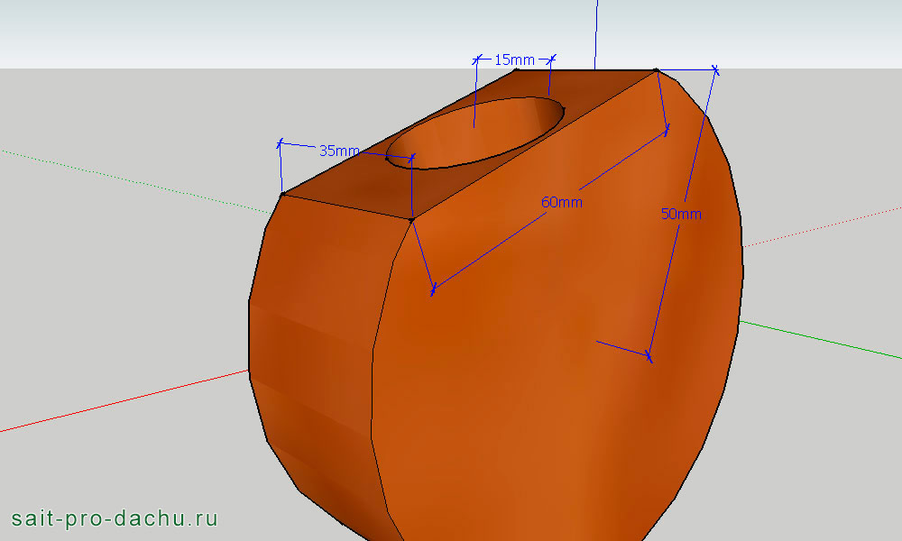
Task: Pick the top face's rightmost corner vertex
Action: (x=656, y=69)
